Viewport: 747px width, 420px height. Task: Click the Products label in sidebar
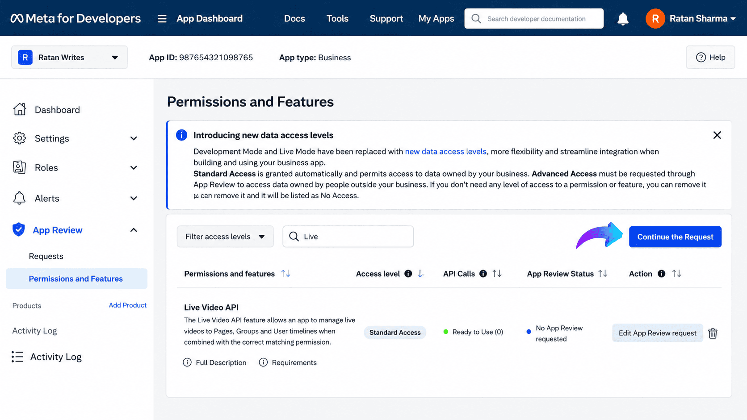(27, 306)
